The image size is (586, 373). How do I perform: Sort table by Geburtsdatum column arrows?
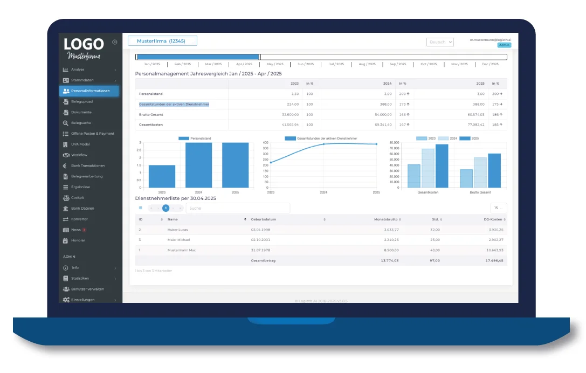pyautogui.click(x=325, y=219)
